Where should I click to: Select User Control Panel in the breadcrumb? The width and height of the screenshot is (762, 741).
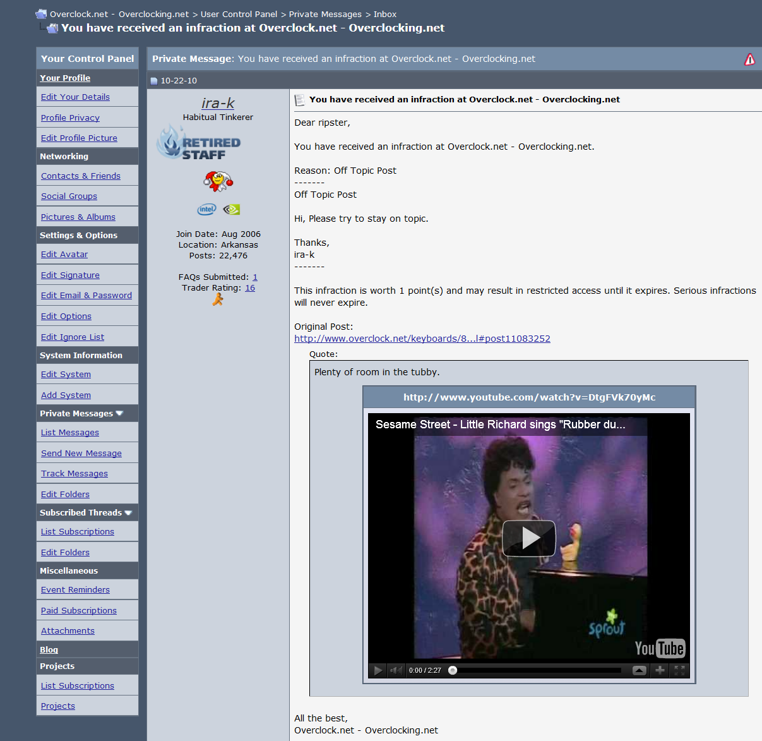(x=237, y=14)
